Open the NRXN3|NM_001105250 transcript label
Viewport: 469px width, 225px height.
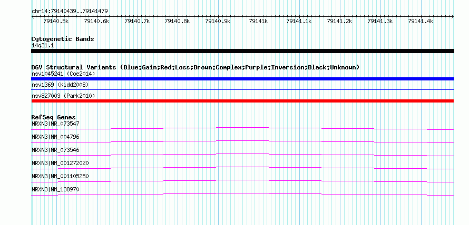coord(60,176)
